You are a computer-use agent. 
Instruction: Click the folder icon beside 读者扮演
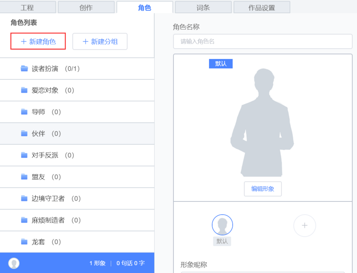pyautogui.click(x=24, y=68)
